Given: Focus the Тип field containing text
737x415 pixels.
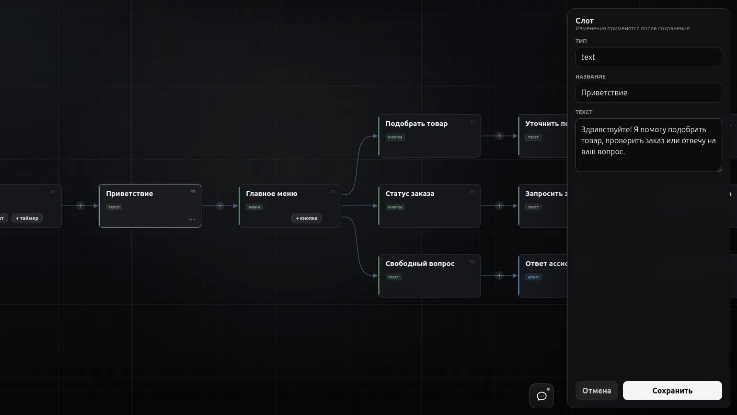Looking at the screenshot, I should [x=648, y=57].
